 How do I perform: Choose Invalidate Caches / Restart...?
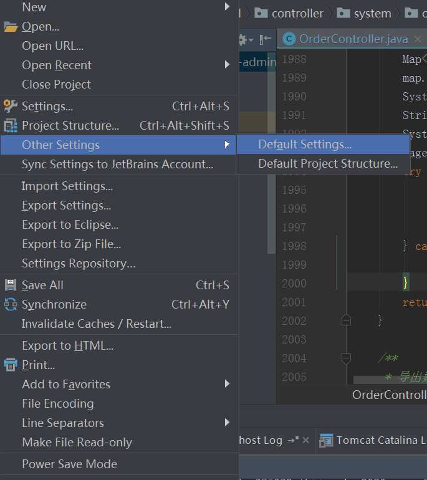pyautogui.click(x=120, y=324)
